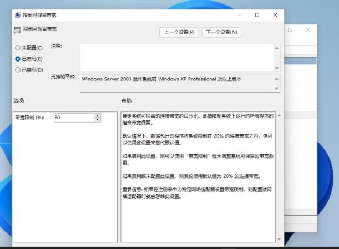The height and width of the screenshot is (249, 339).
Task: Increase 带宽限制 value with up spinner arrow
Action: 98,115
